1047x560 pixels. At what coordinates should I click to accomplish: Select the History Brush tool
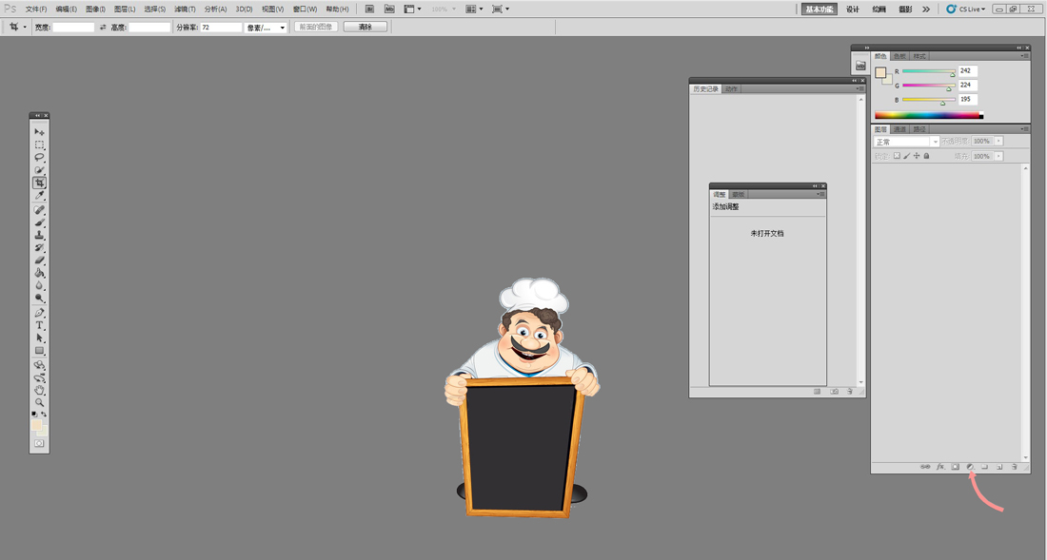39,248
